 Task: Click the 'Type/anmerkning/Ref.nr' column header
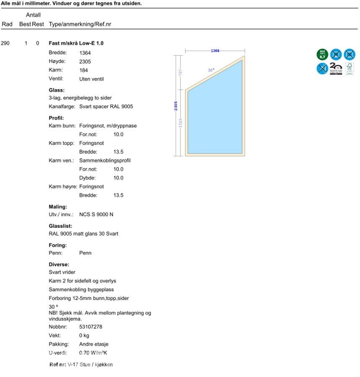(80, 24)
